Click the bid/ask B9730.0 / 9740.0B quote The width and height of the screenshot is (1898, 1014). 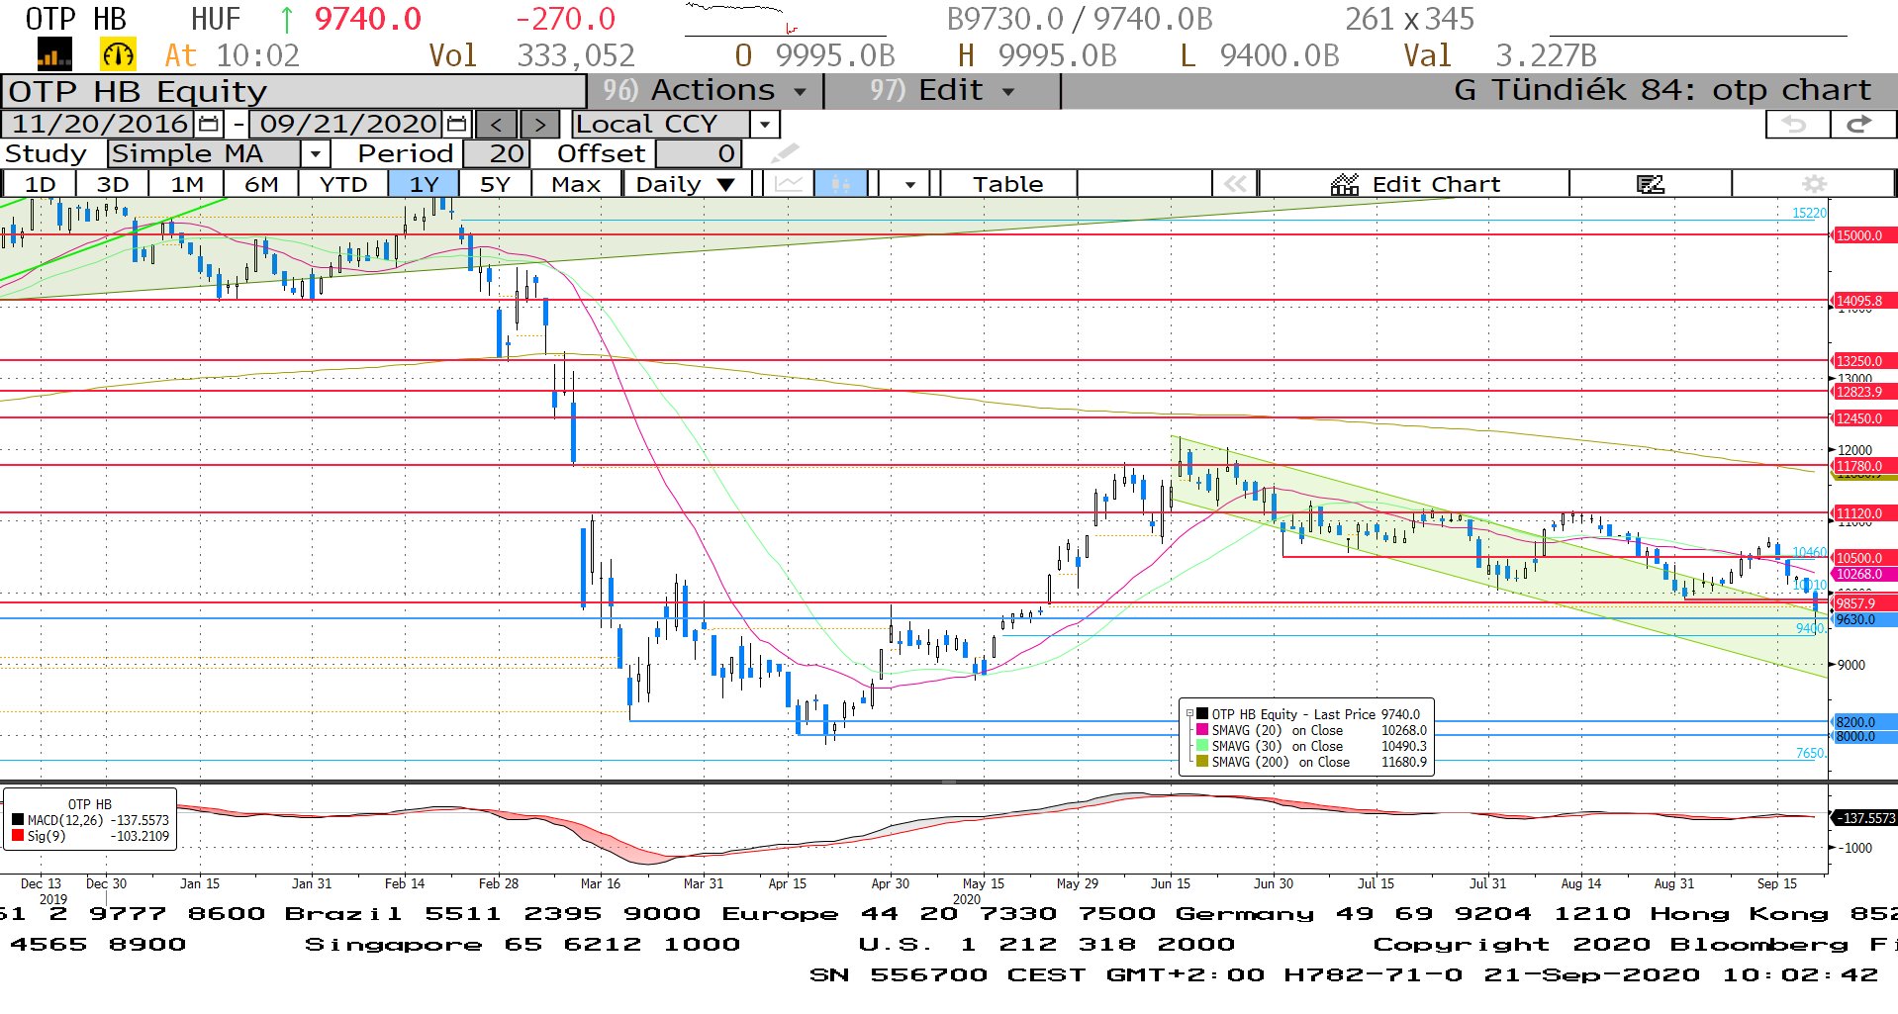1080,19
